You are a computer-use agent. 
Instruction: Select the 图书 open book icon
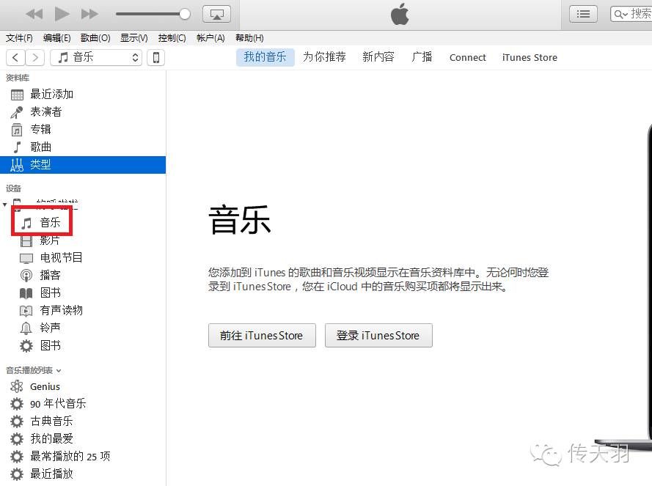(x=26, y=293)
